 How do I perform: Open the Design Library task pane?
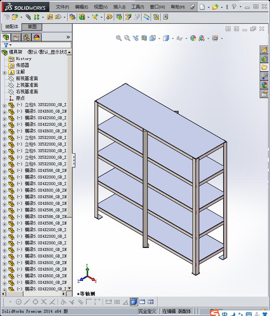click(265, 59)
